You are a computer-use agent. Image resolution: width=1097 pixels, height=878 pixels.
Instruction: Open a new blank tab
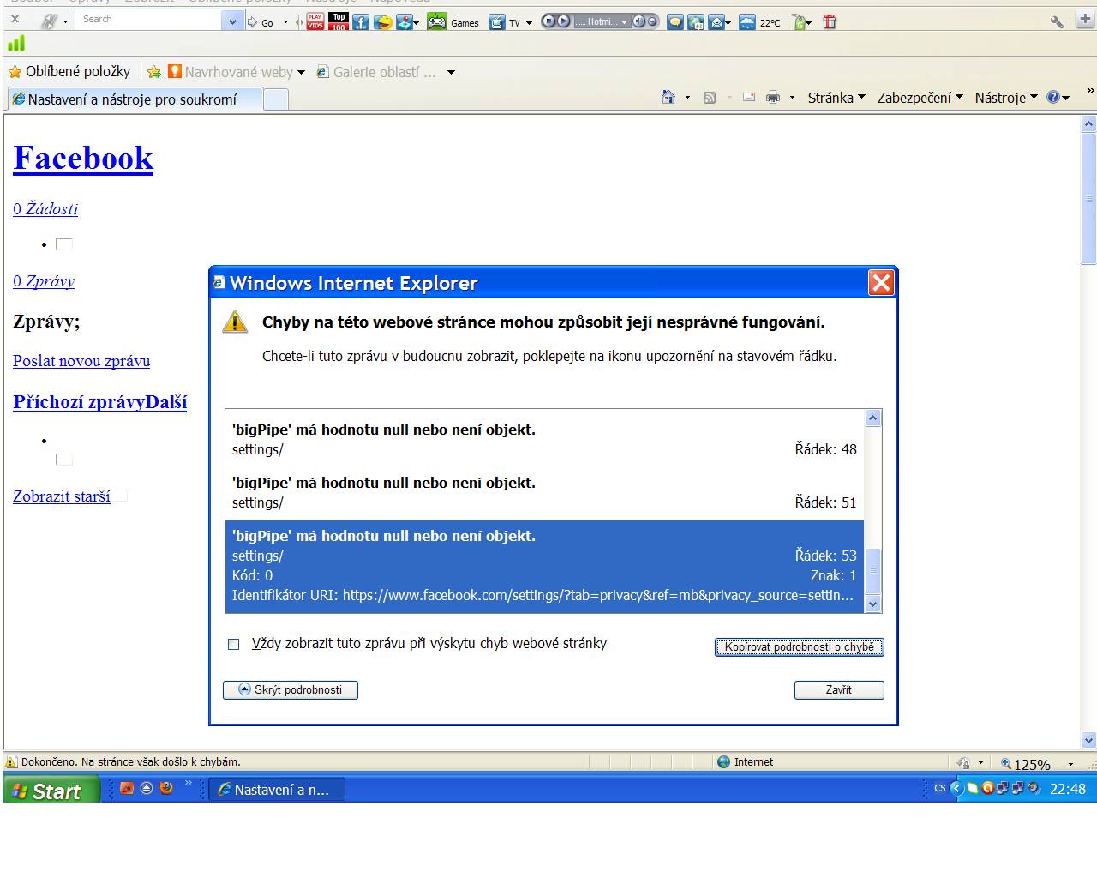[x=275, y=100]
